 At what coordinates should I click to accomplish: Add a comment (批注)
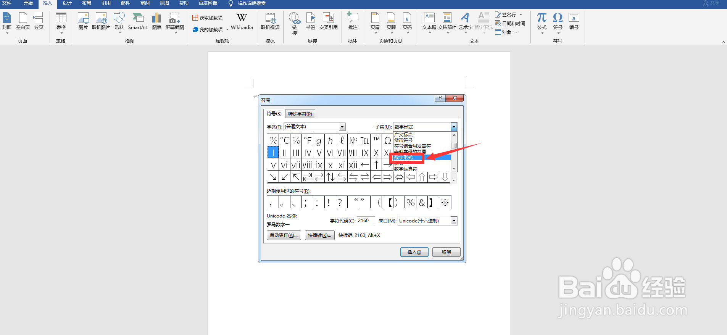click(x=353, y=21)
